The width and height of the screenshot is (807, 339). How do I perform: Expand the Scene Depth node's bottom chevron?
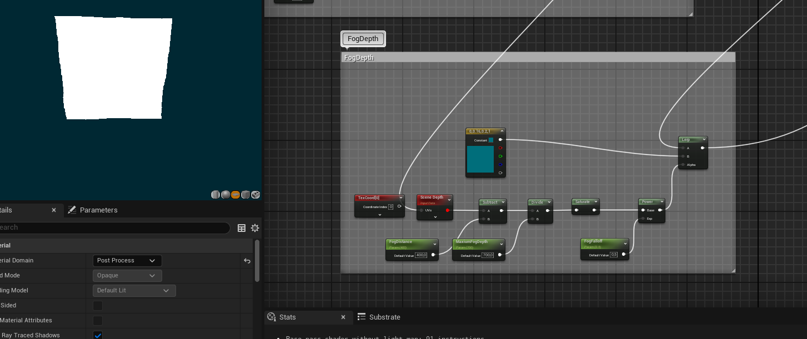tap(435, 216)
